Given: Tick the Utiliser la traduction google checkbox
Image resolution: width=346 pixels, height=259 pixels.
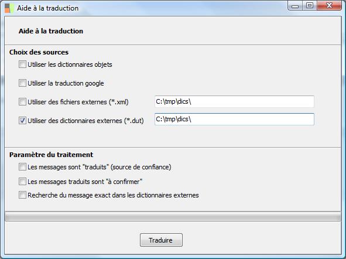Looking at the screenshot, I should [22, 83].
